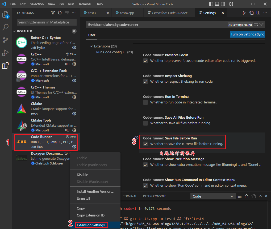Choose Extension Settings from the context menu
Image resolution: width=271 pixels, height=229 pixels.
pos(91,225)
